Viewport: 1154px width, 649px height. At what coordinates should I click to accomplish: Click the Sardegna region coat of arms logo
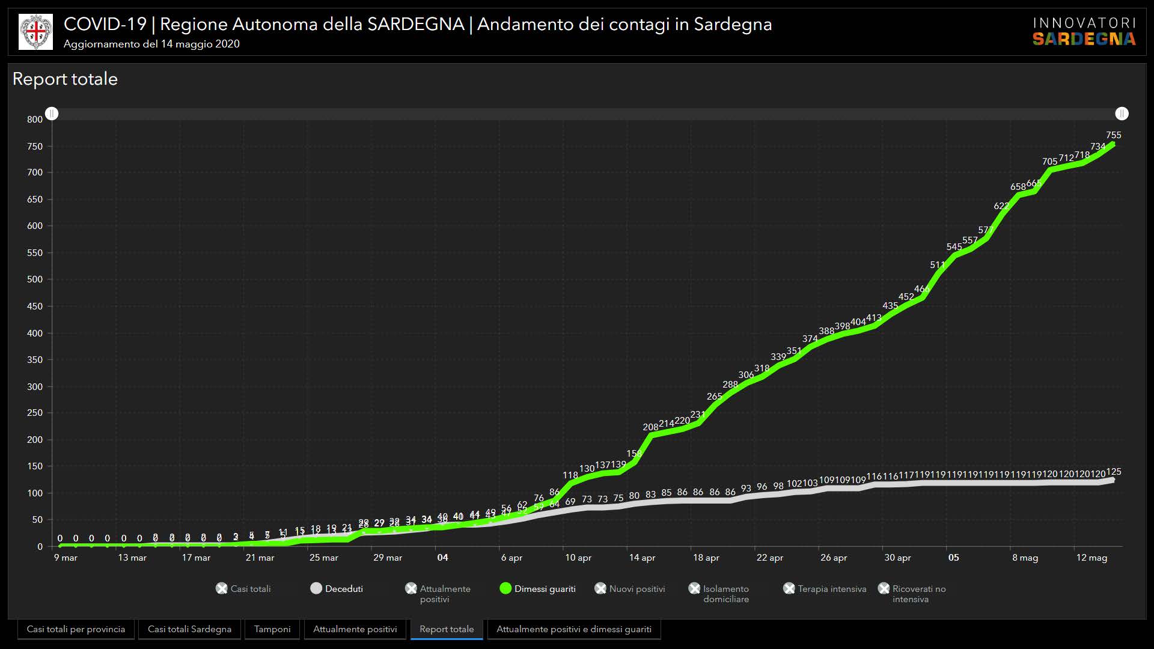coord(36,32)
